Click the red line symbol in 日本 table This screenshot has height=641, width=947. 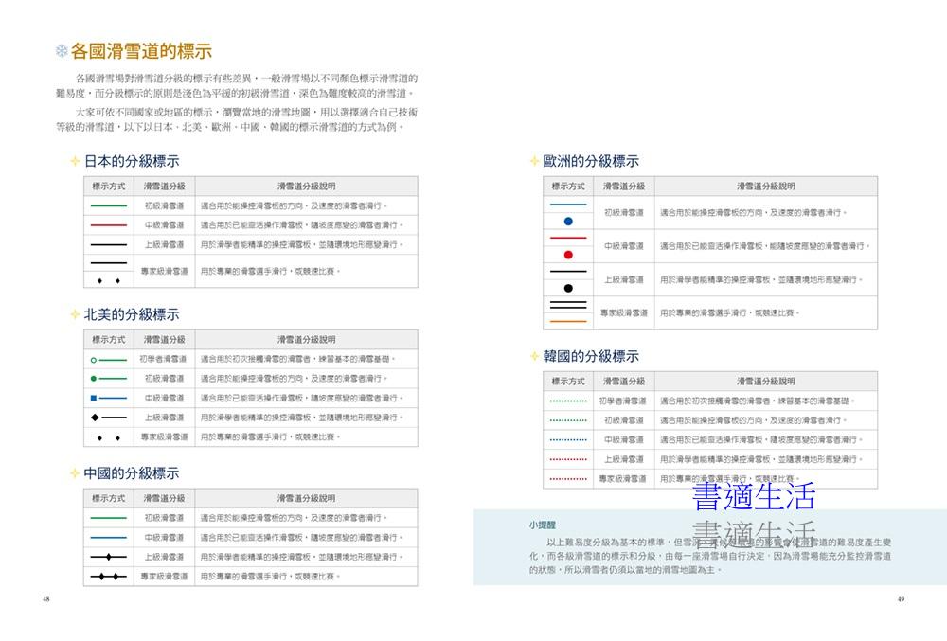pos(109,225)
